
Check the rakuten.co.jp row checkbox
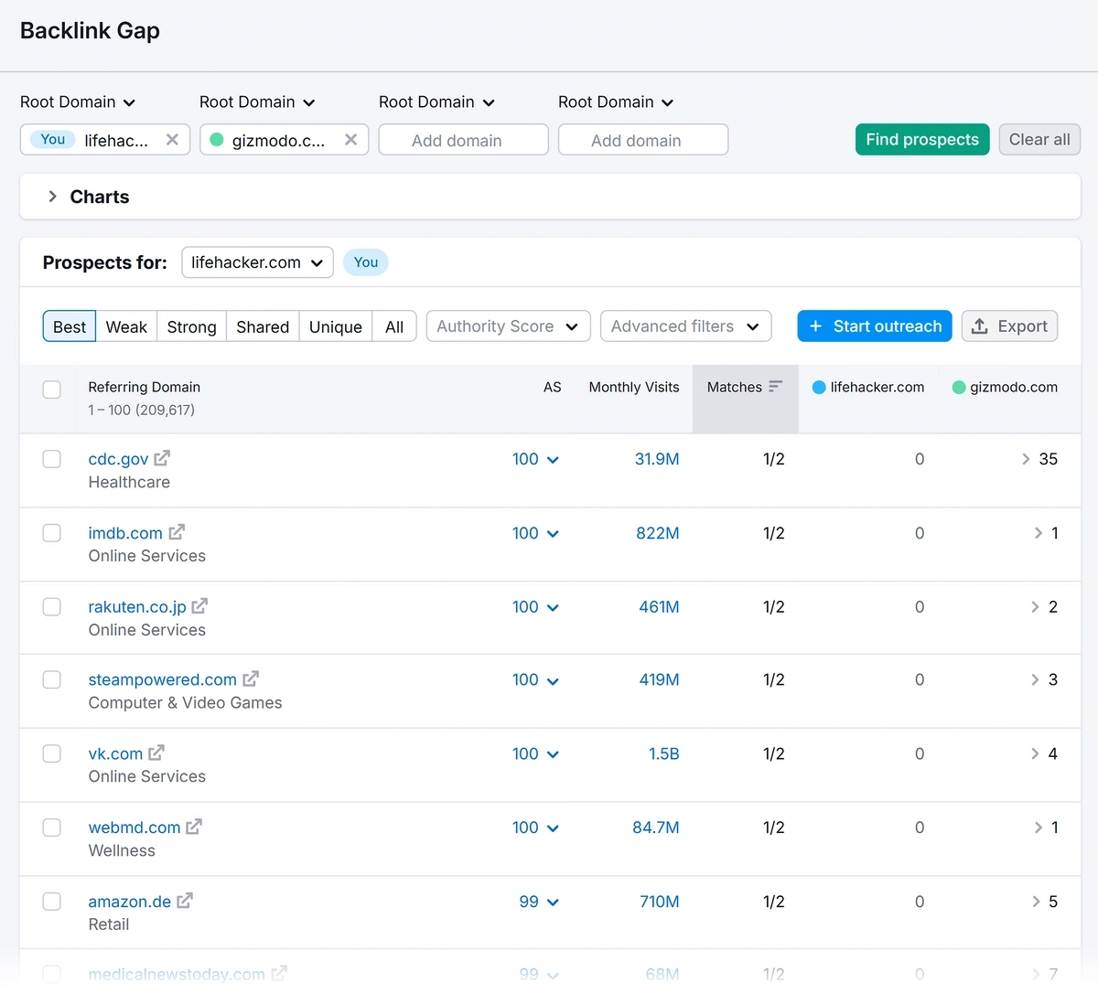(x=52, y=607)
